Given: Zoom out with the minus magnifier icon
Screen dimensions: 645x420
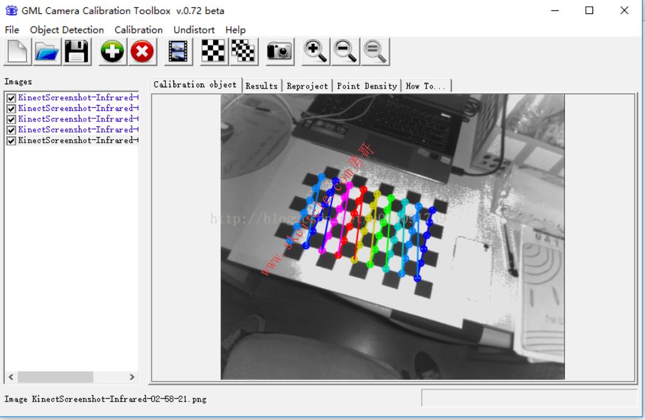Looking at the screenshot, I should click(x=346, y=52).
